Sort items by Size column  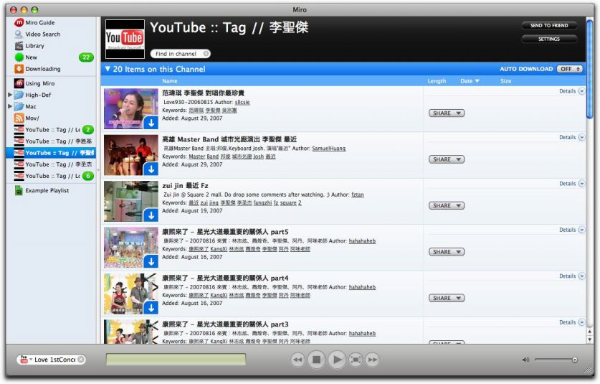tap(505, 81)
